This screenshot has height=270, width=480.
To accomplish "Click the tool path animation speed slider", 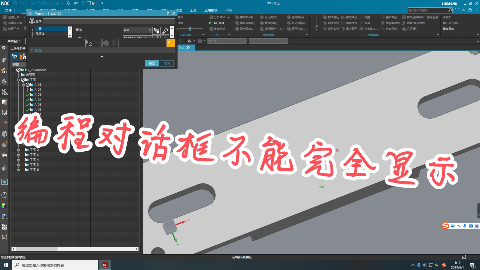I will (x=190, y=29).
